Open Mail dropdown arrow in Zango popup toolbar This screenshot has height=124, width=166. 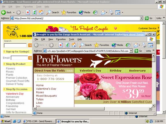139,45
